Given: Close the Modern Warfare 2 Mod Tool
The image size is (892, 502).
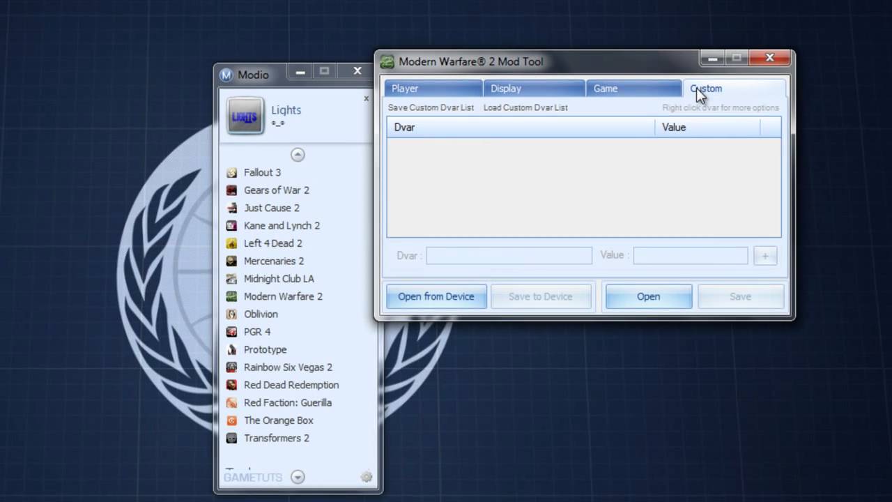Looking at the screenshot, I should tap(770, 58).
